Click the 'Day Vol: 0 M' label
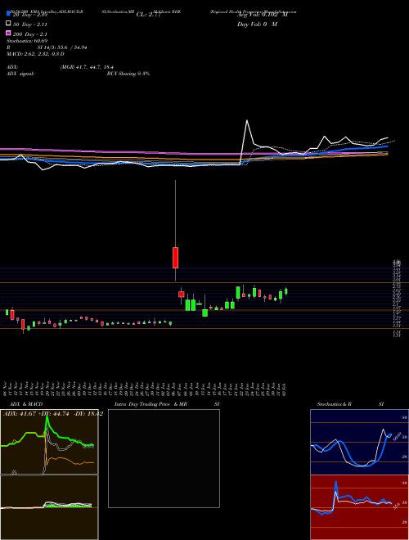The image size is (409, 540). (257, 25)
